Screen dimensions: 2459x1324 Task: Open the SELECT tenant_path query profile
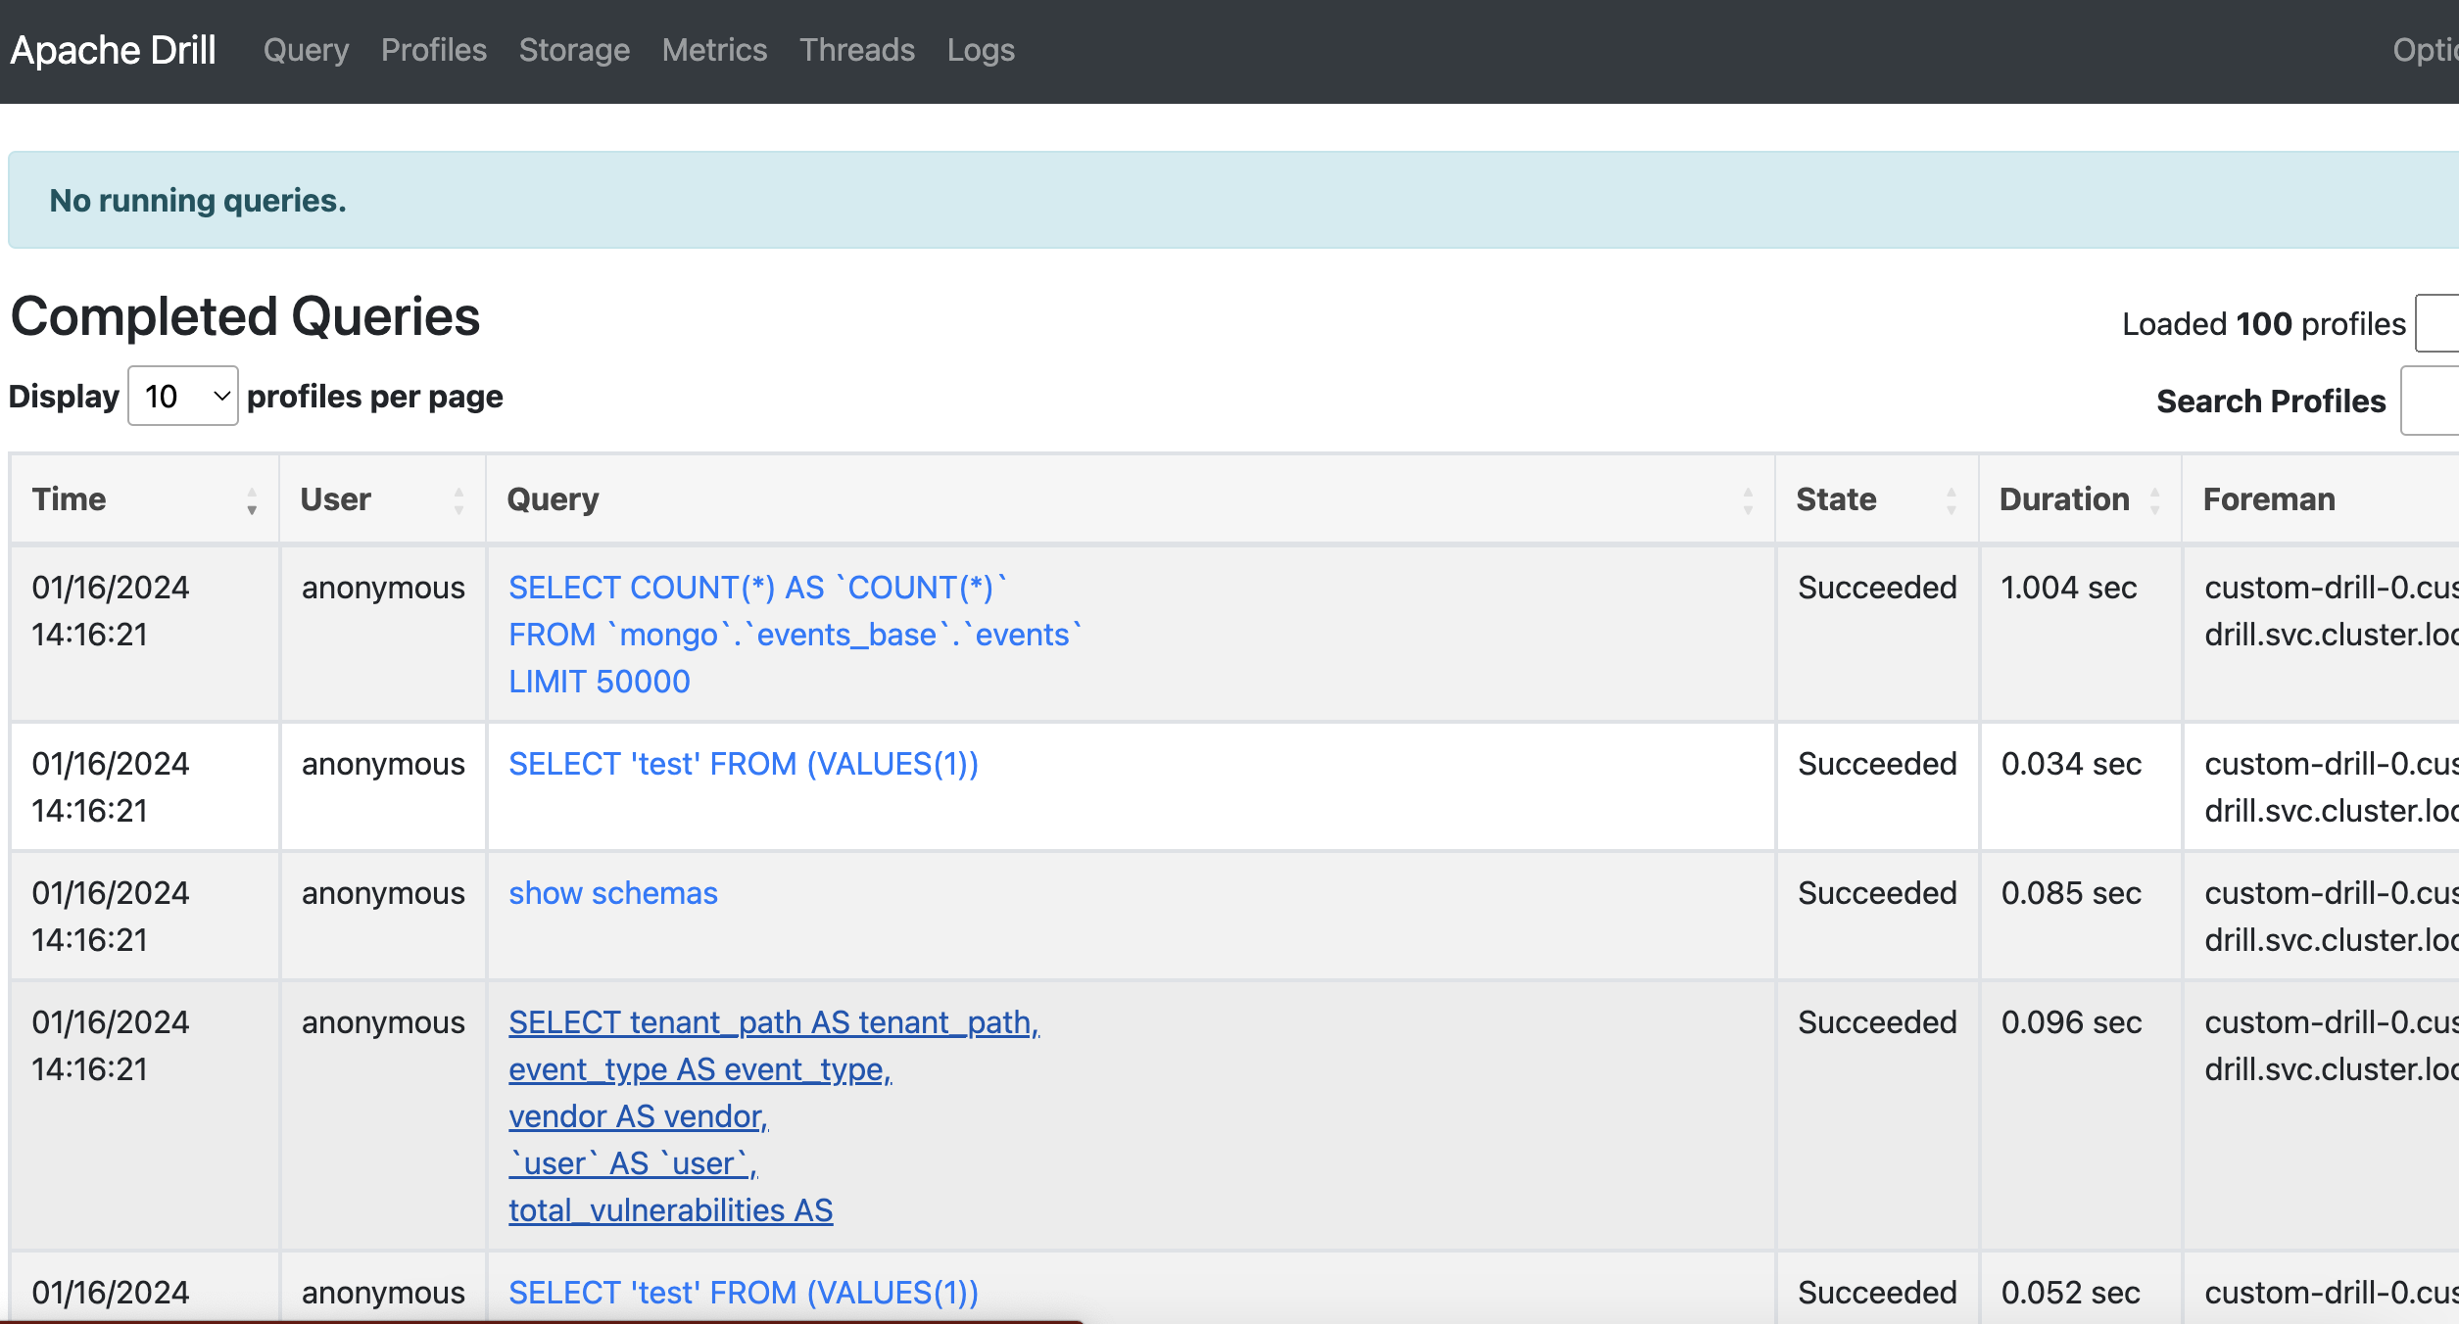(x=773, y=1022)
